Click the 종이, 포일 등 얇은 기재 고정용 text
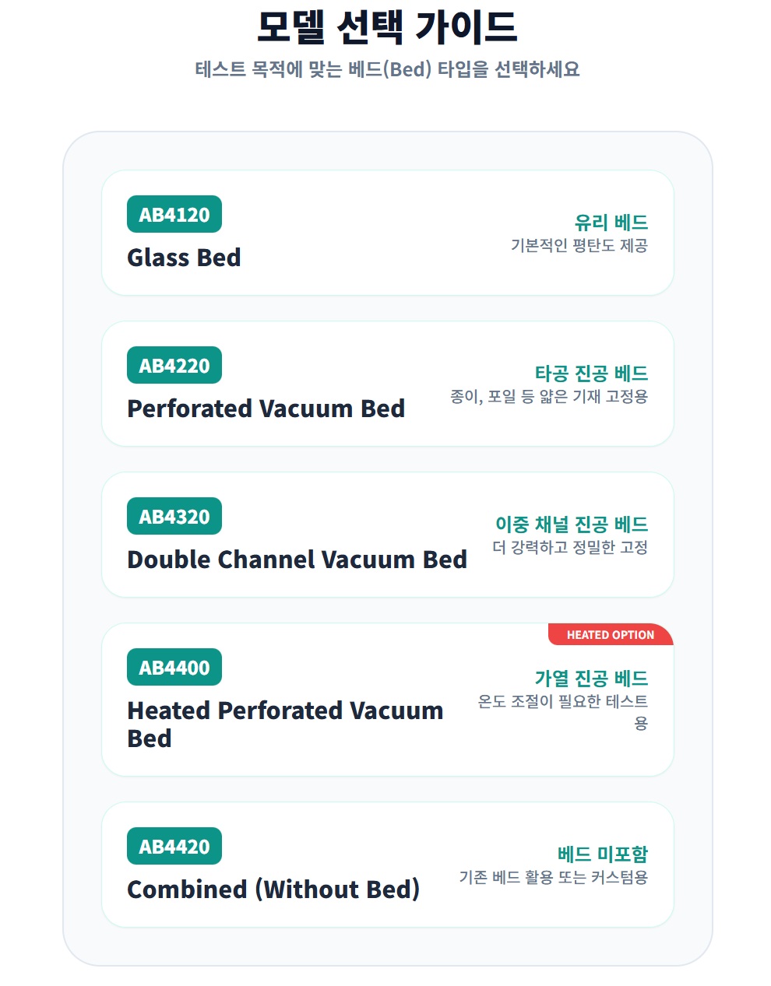Viewport: 771px width, 986px height. (x=548, y=397)
